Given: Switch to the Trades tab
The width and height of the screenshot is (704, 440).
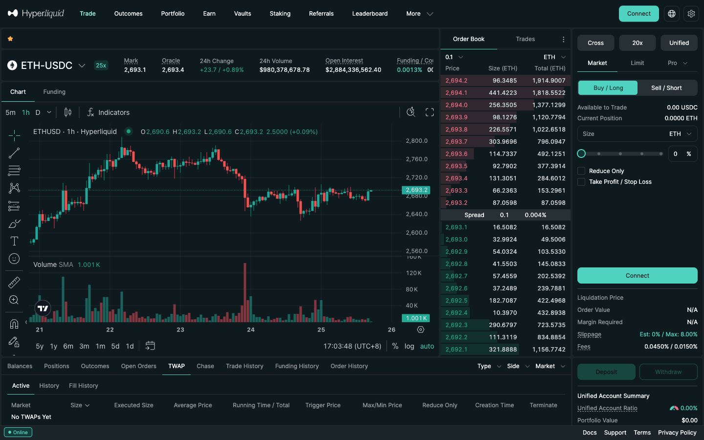Looking at the screenshot, I should [x=525, y=39].
